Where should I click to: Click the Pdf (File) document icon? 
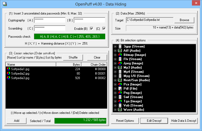click(x=120, y=89)
